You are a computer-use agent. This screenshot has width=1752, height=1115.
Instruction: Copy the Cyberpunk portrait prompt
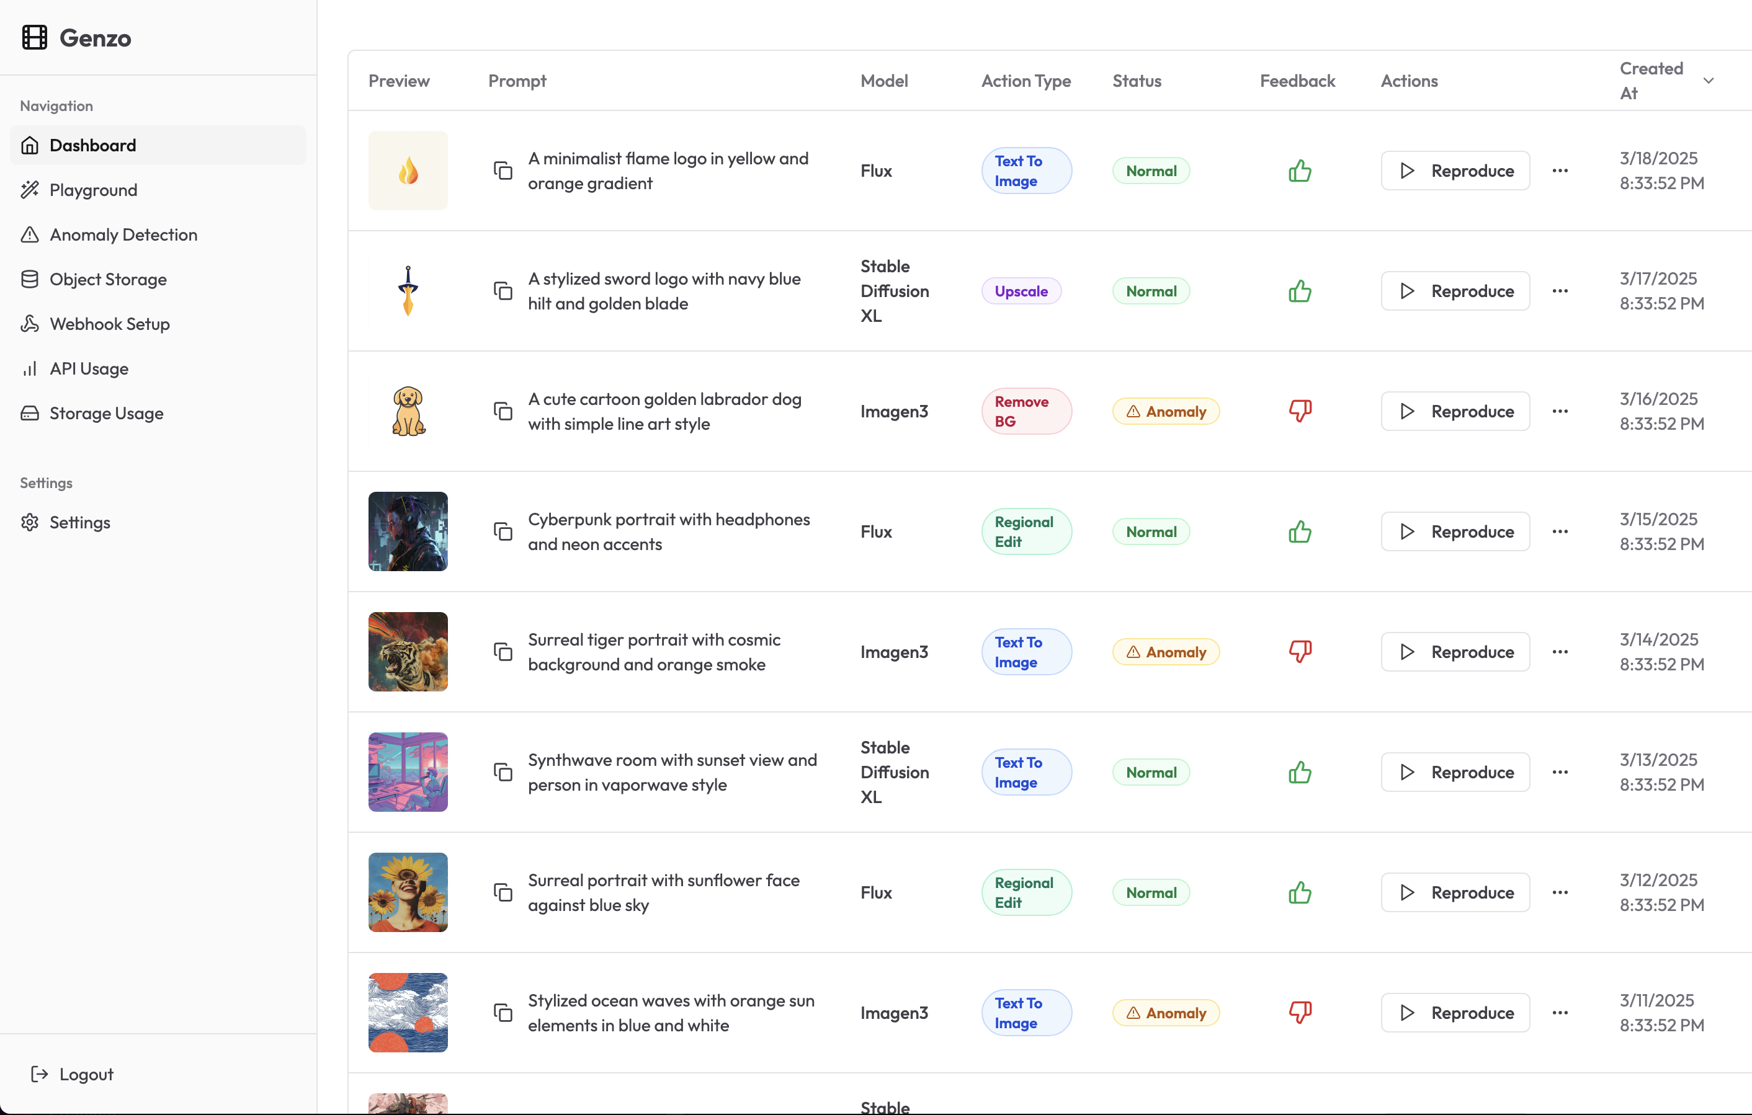click(x=503, y=531)
